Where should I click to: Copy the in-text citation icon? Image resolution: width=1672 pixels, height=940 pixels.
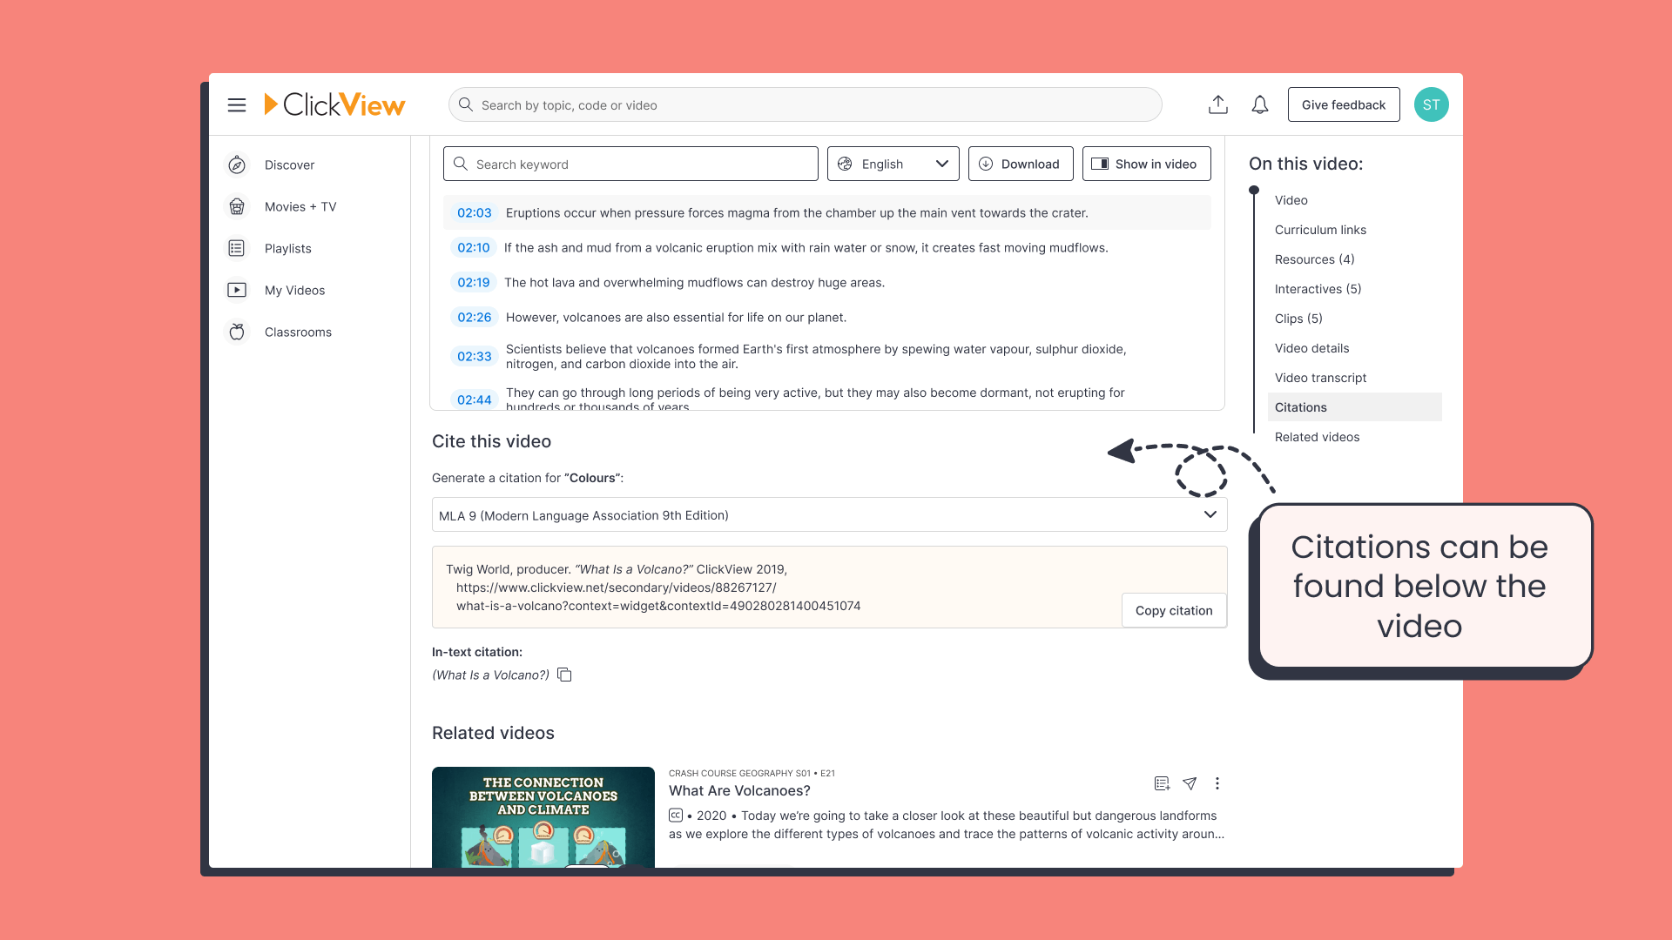564,675
